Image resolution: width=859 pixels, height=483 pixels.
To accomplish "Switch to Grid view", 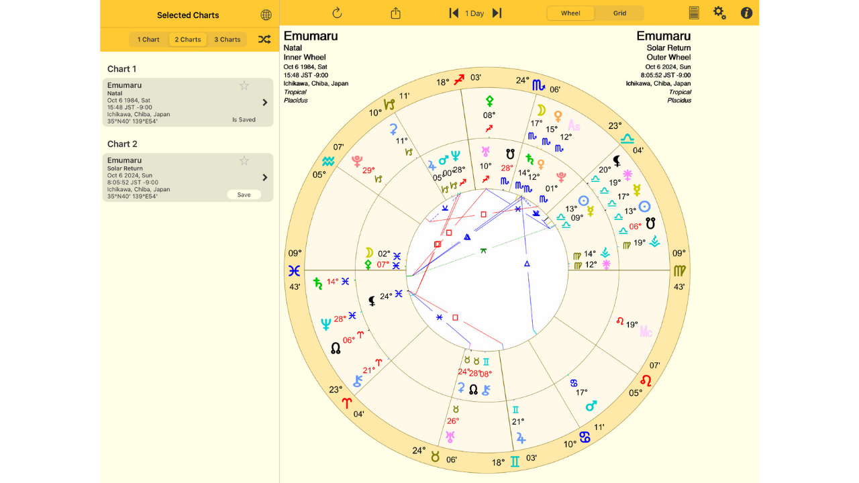I will (x=619, y=13).
